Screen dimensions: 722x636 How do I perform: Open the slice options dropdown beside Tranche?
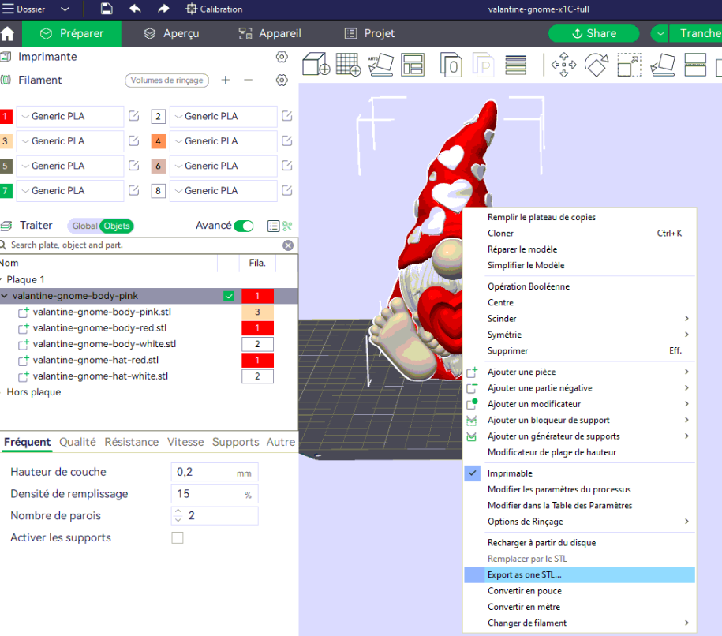tap(660, 33)
